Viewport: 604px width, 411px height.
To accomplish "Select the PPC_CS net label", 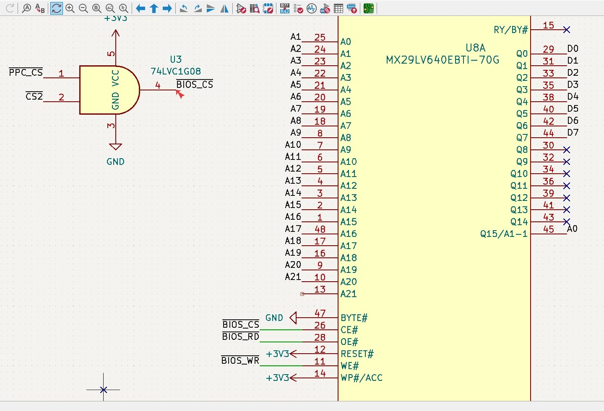I will tap(26, 72).
